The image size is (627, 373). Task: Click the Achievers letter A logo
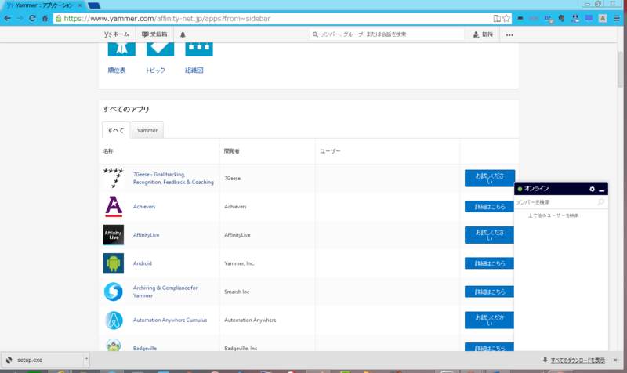pos(114,207)
